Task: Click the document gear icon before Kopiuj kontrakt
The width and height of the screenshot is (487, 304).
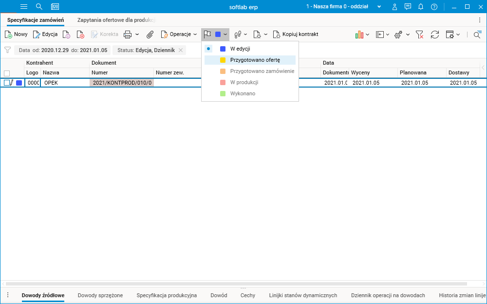Action: pos(257,35)
